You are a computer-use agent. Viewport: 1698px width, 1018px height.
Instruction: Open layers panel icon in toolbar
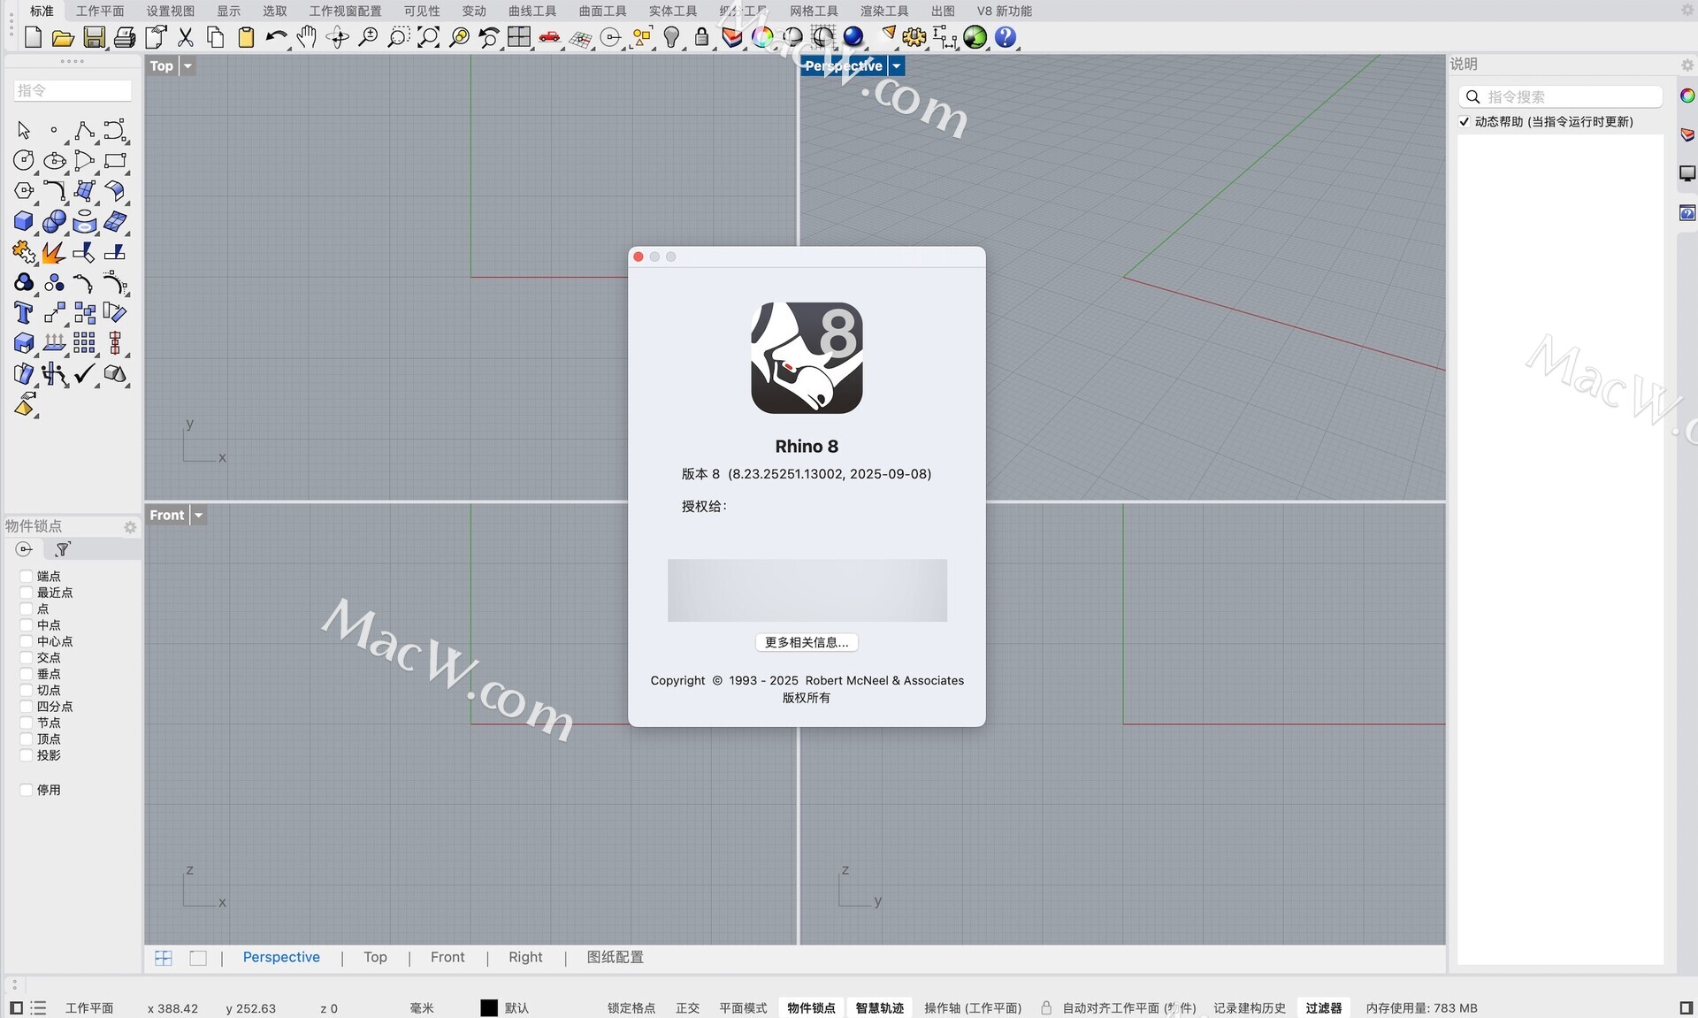(732, 37)
